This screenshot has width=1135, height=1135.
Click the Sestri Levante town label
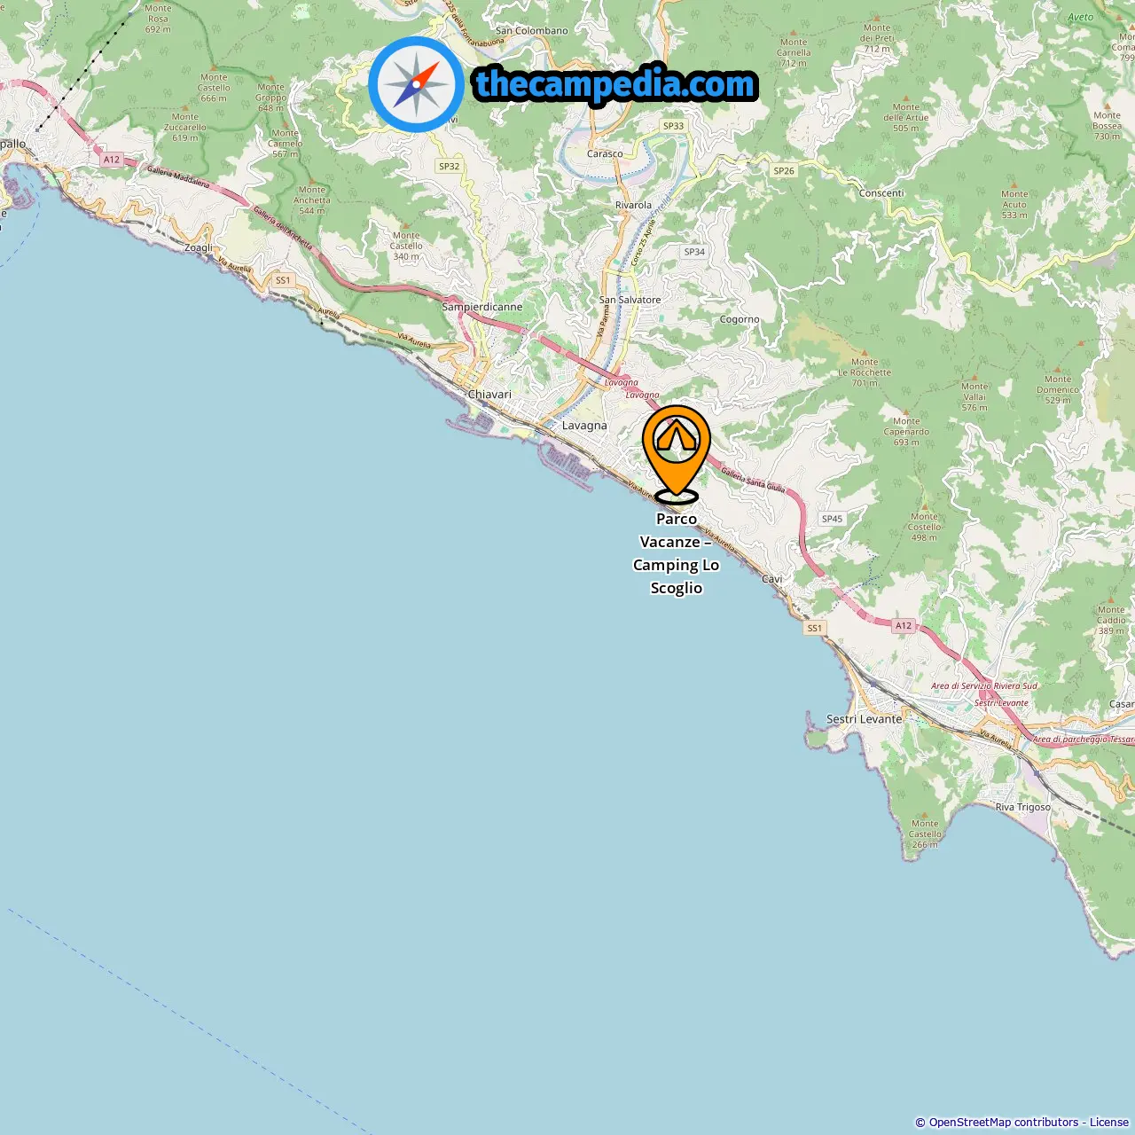tap(865, 719)
